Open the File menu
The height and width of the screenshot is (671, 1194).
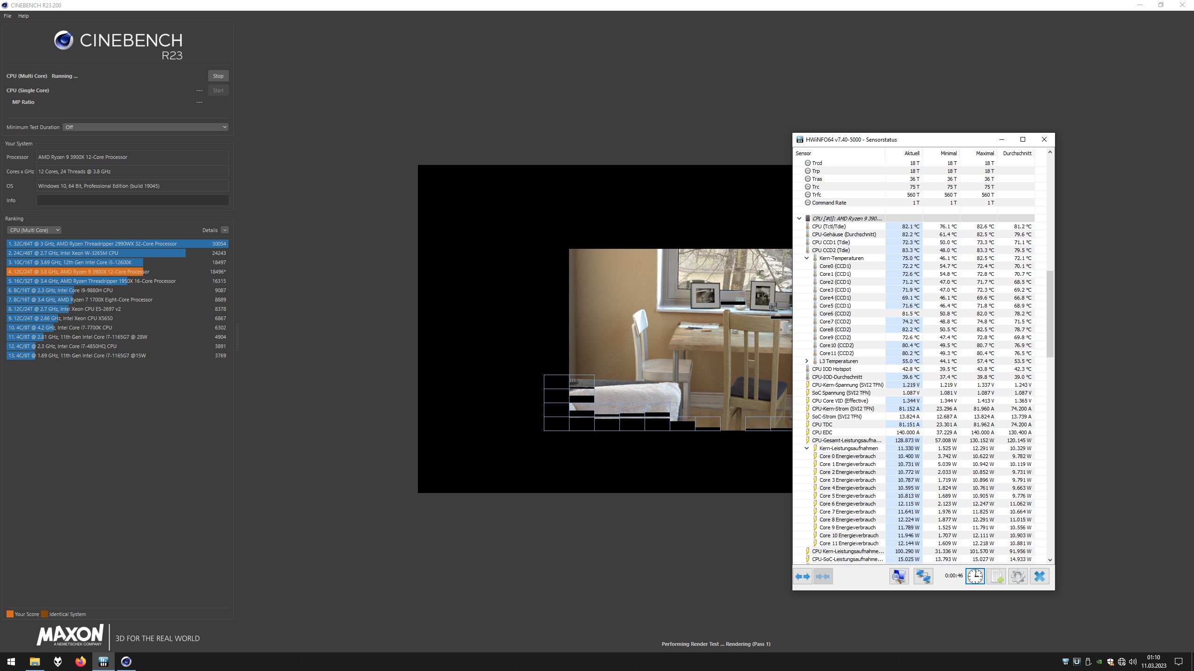[7, 16]
